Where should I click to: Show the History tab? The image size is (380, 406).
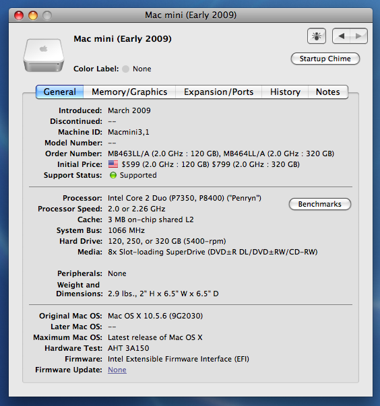tap(285, 92)
